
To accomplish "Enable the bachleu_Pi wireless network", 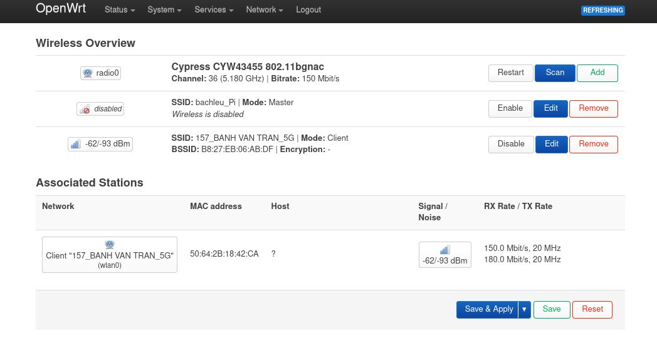I will click(510, 109).
